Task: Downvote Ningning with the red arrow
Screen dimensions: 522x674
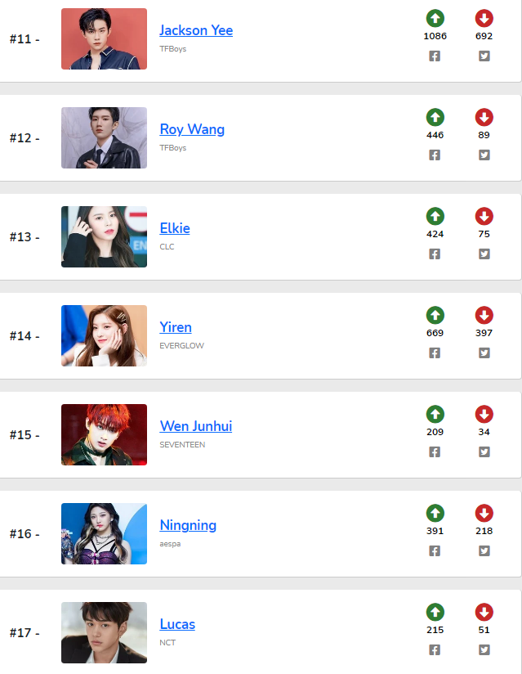Action: pyautogui.click(x=484, y=513)
